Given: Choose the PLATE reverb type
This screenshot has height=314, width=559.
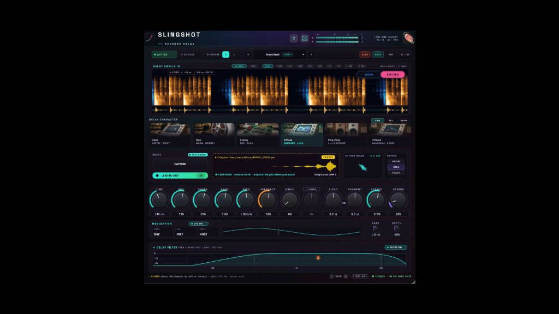Looking at the screenshot, I should click(x=396, y=173).
